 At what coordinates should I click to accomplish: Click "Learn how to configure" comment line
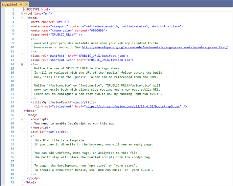point(98,94)
